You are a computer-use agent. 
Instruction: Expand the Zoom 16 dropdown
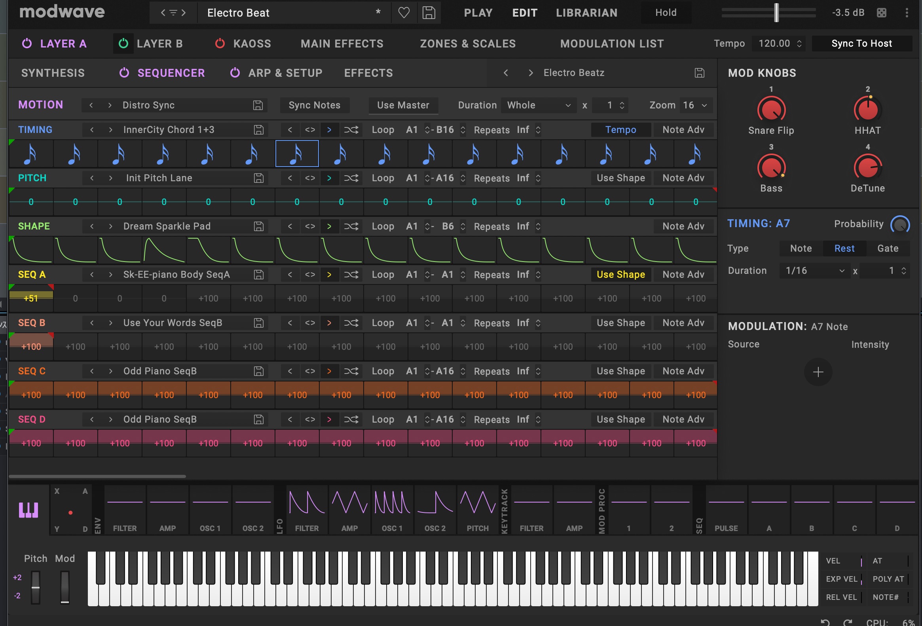[695, 105]
